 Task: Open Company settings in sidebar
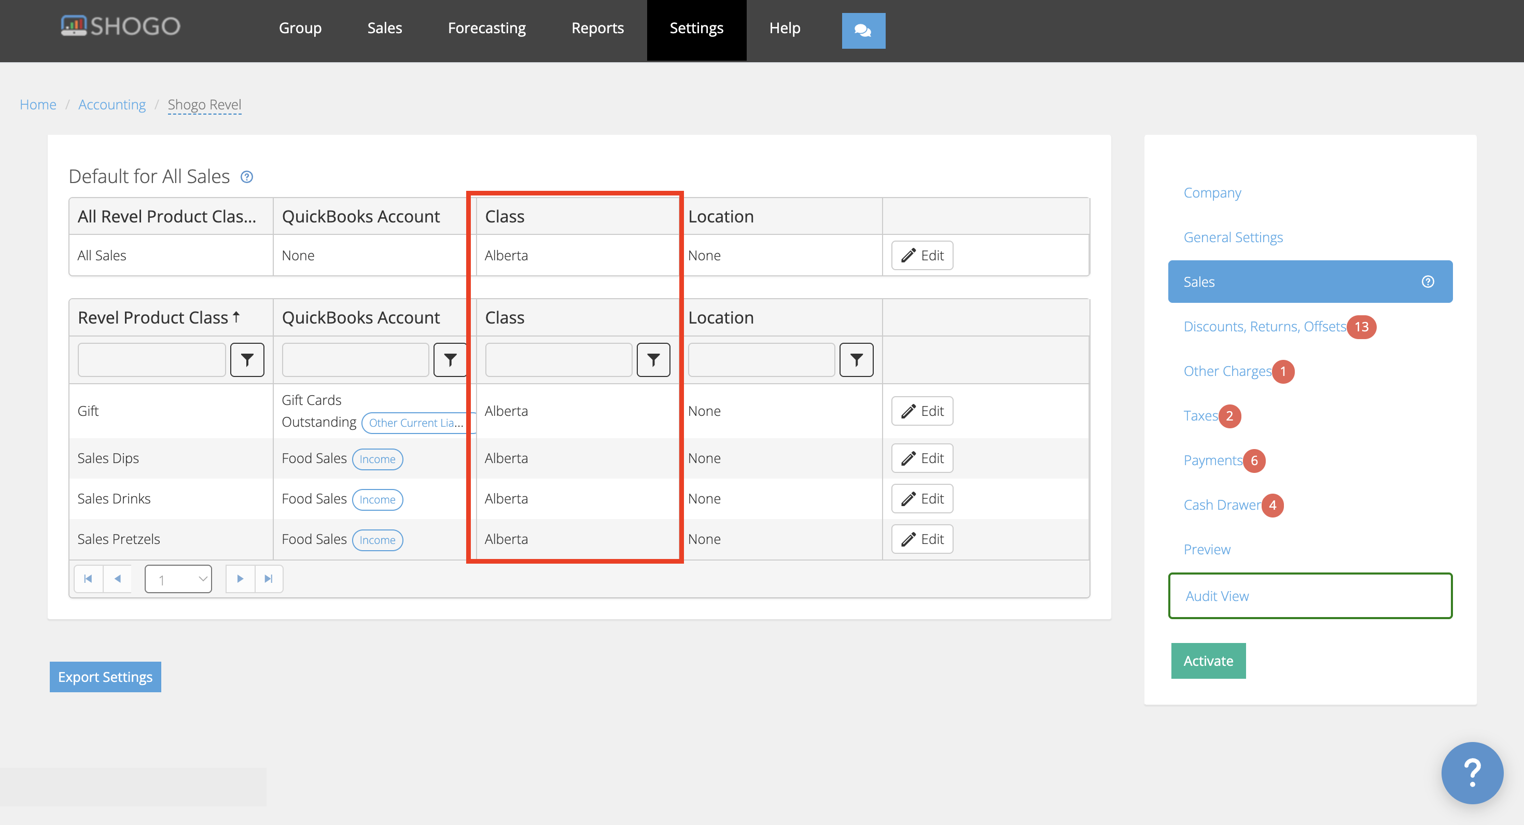coord(1212,193)
